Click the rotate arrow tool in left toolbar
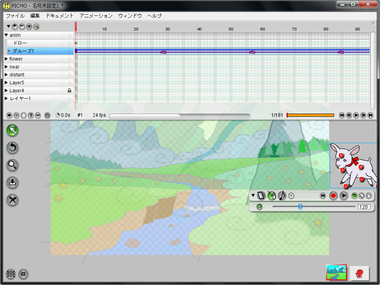Image resolution: width=380 pixels, height=285 pixels. (x=13, y=148)
